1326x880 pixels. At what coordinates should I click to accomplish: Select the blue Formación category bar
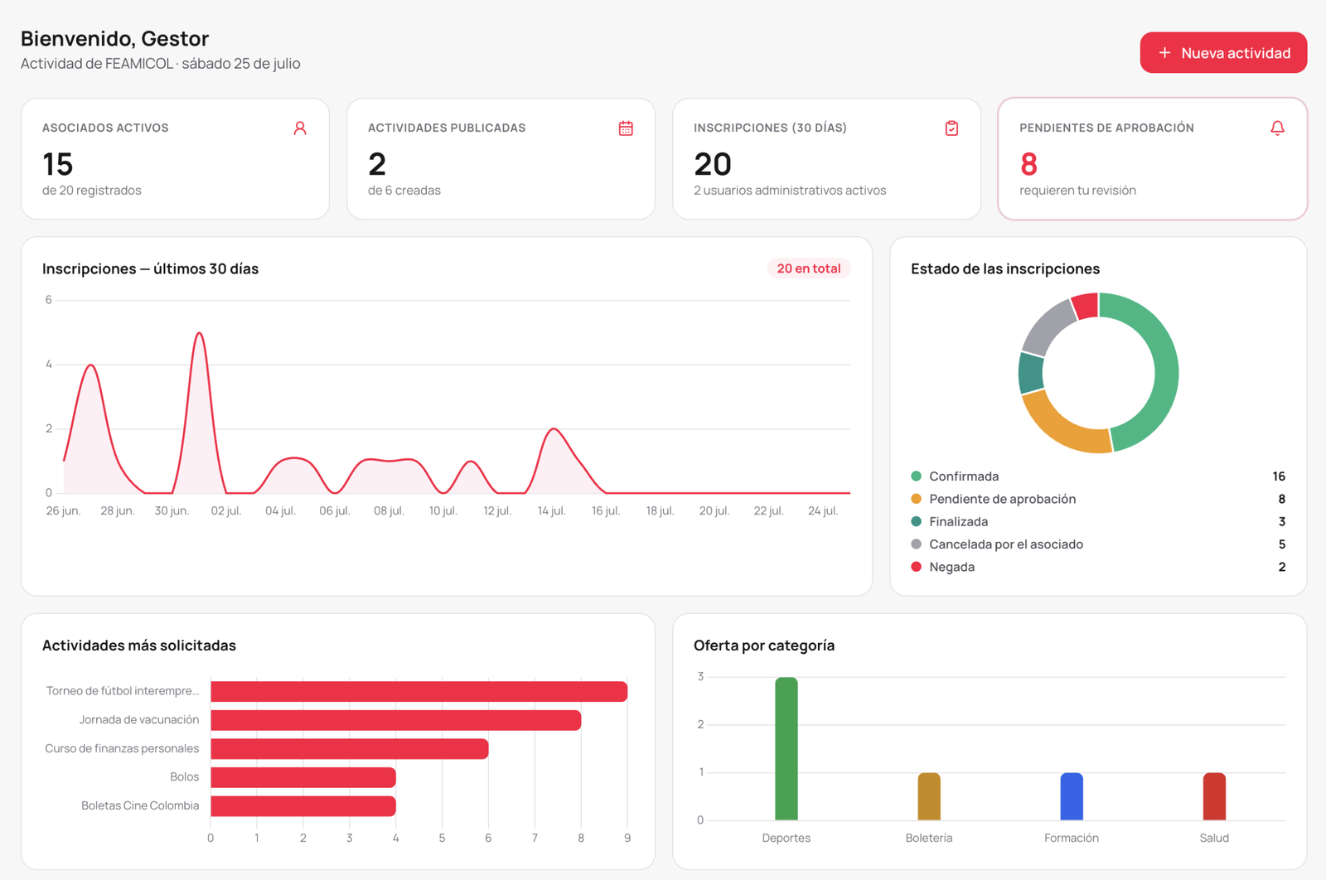pyautogui.click(x=1072, y=796)
